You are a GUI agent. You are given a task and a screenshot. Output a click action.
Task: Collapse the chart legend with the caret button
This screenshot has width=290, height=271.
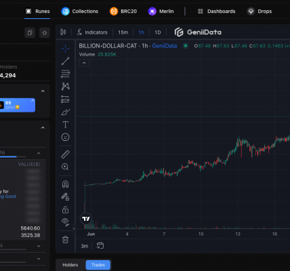point(84,63)
